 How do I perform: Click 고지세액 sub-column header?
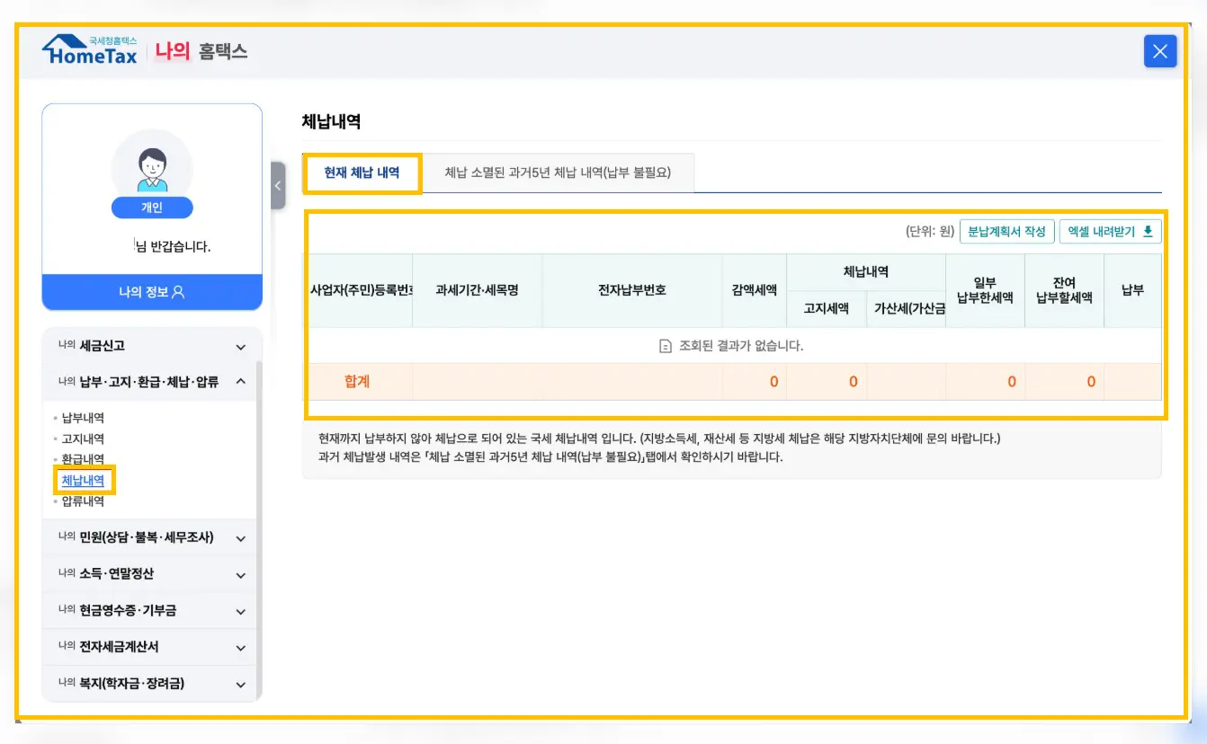[x=827, y=309]
